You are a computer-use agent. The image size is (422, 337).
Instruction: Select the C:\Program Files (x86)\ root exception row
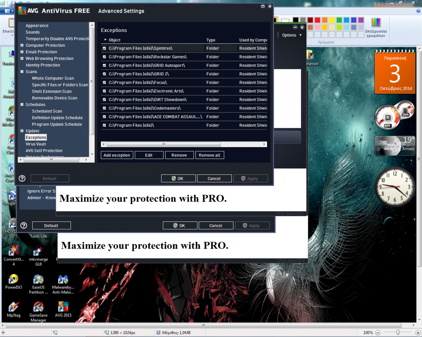click(184, 125)
